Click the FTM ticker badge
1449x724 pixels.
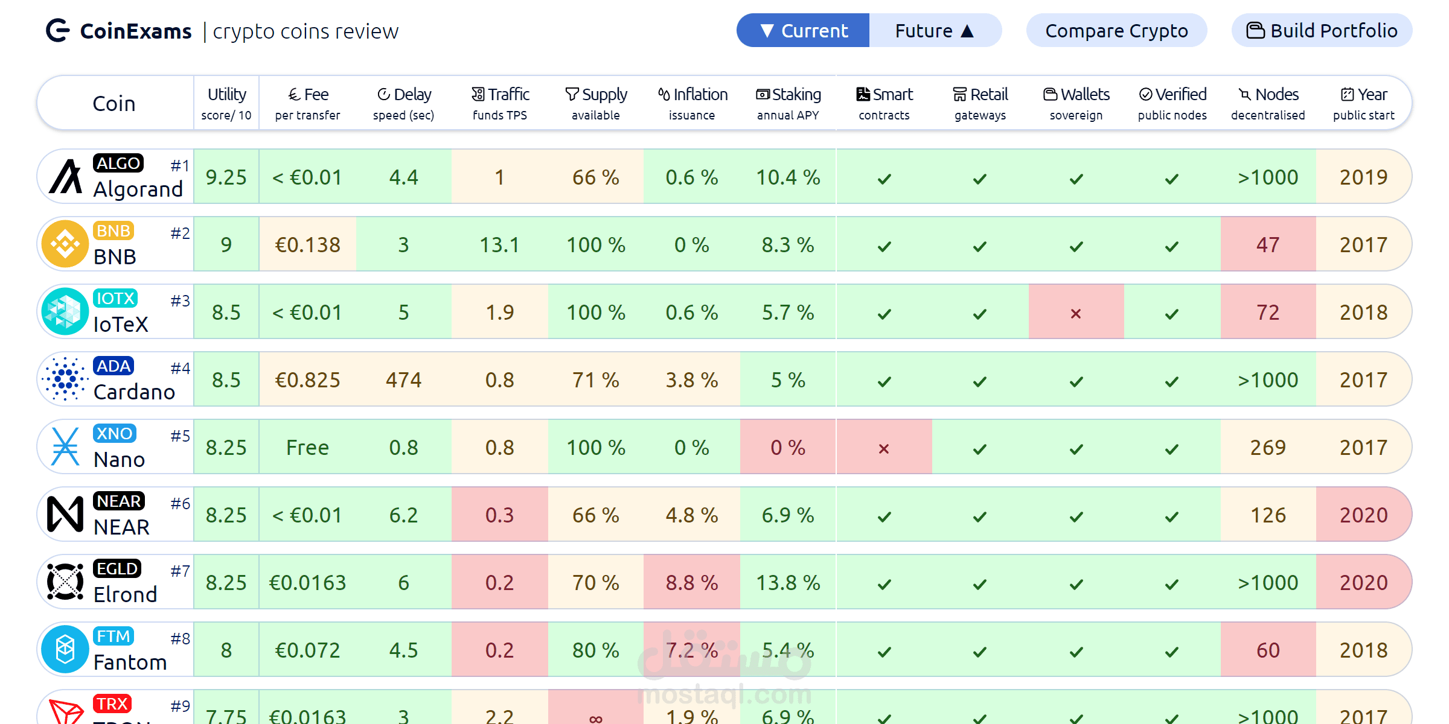point(114,636)
